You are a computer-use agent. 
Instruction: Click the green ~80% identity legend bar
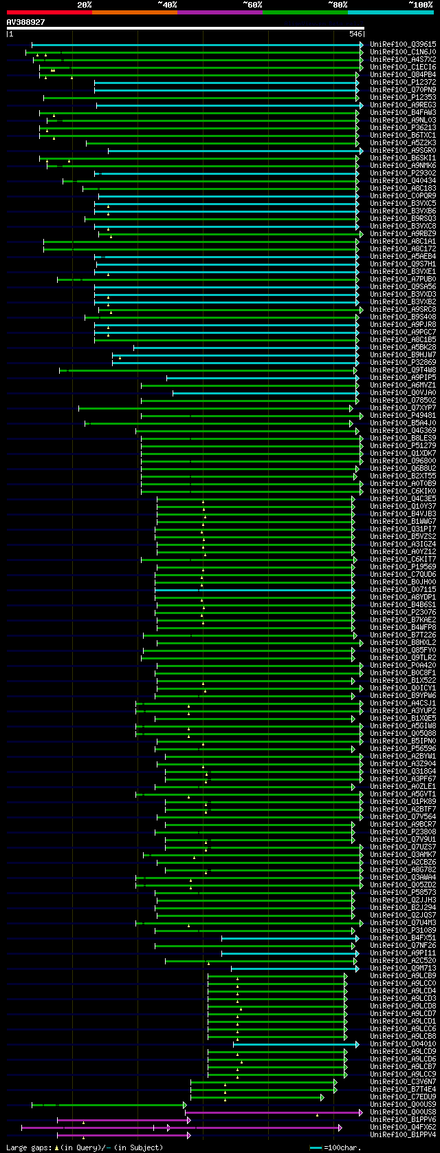pos(305,12)
